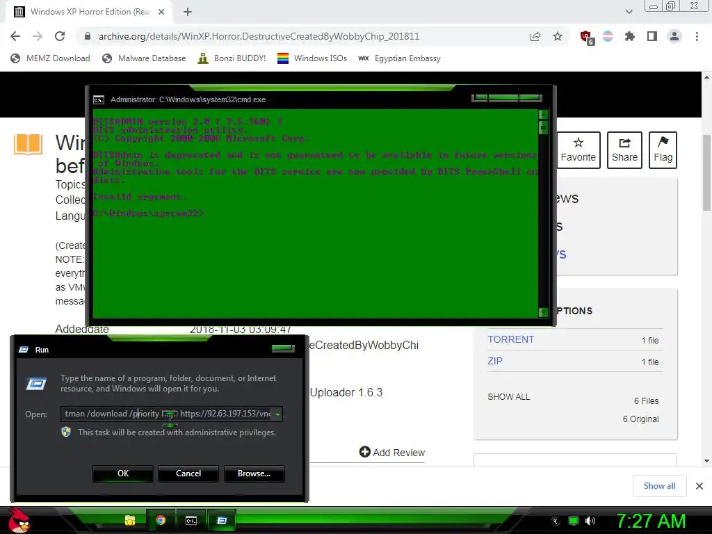The height and width of the screenshot is (534, 712).
Task: Click the page scrollbar down arrow
Action: point(706,462)
